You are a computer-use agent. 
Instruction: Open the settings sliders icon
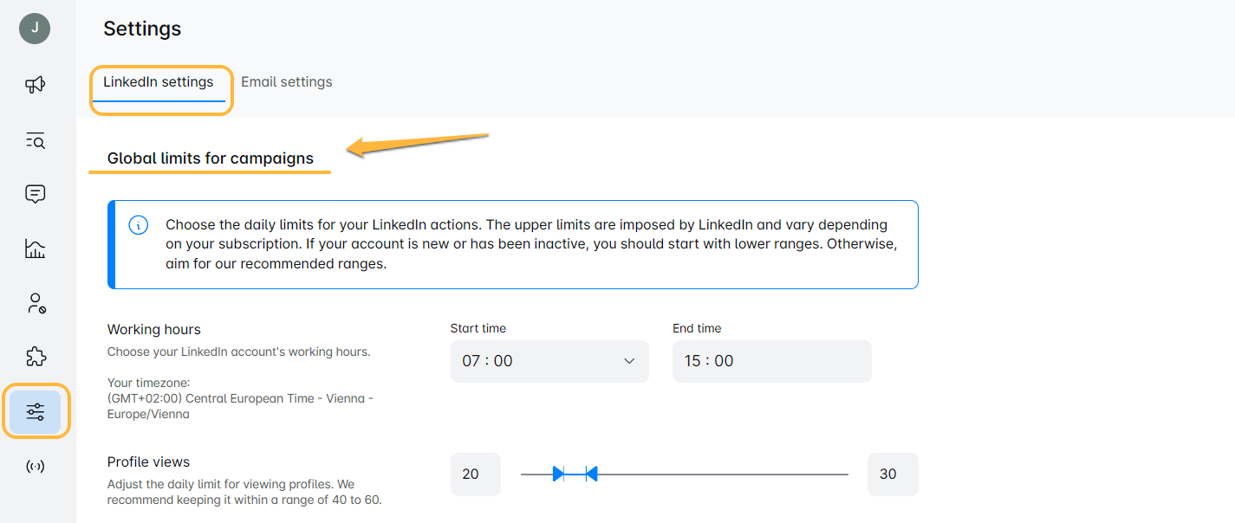point(35,412)
